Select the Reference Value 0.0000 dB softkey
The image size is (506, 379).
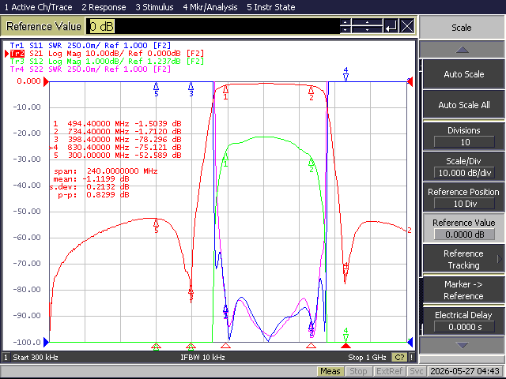pos(464,228)
